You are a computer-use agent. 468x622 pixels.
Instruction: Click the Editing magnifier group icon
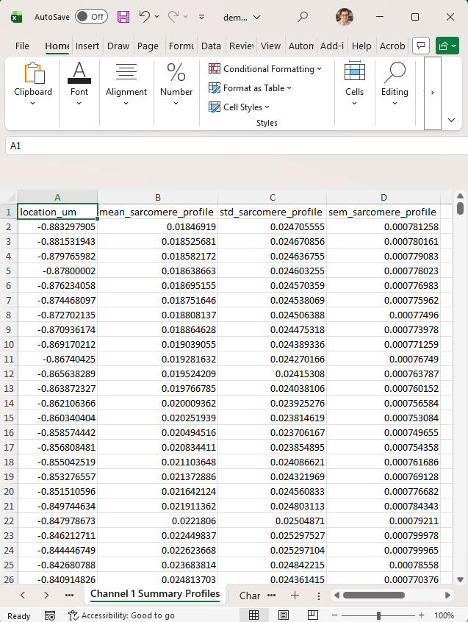click(395, 73)
